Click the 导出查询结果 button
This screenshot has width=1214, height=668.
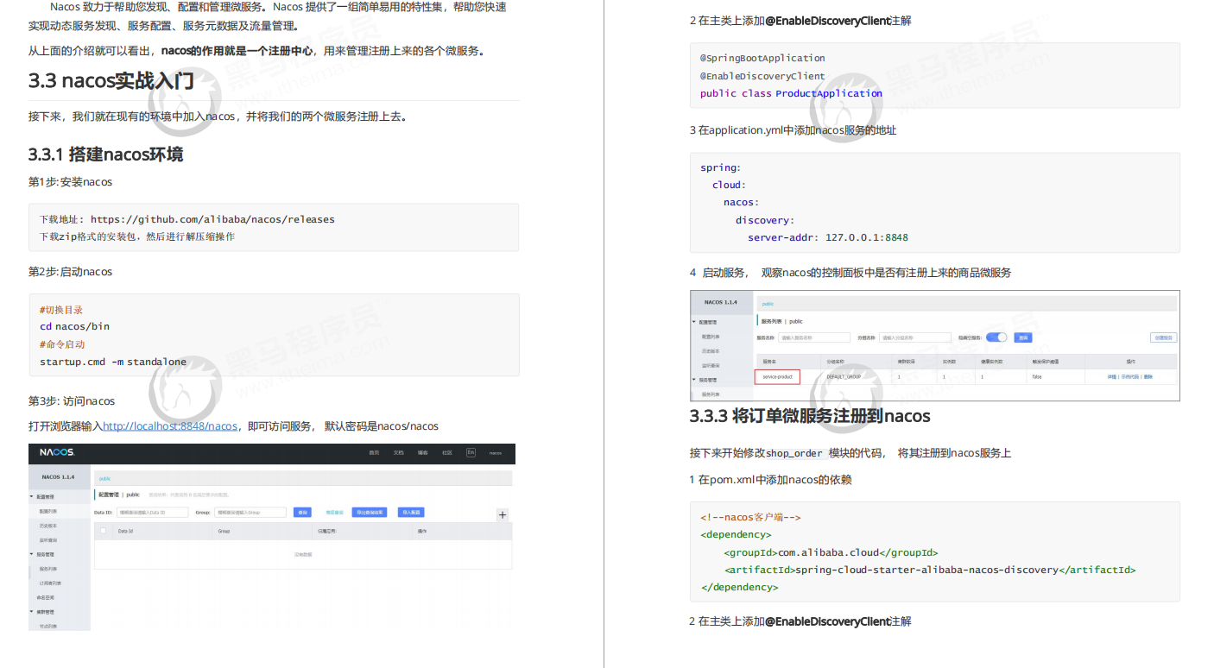tap(370, 512)
